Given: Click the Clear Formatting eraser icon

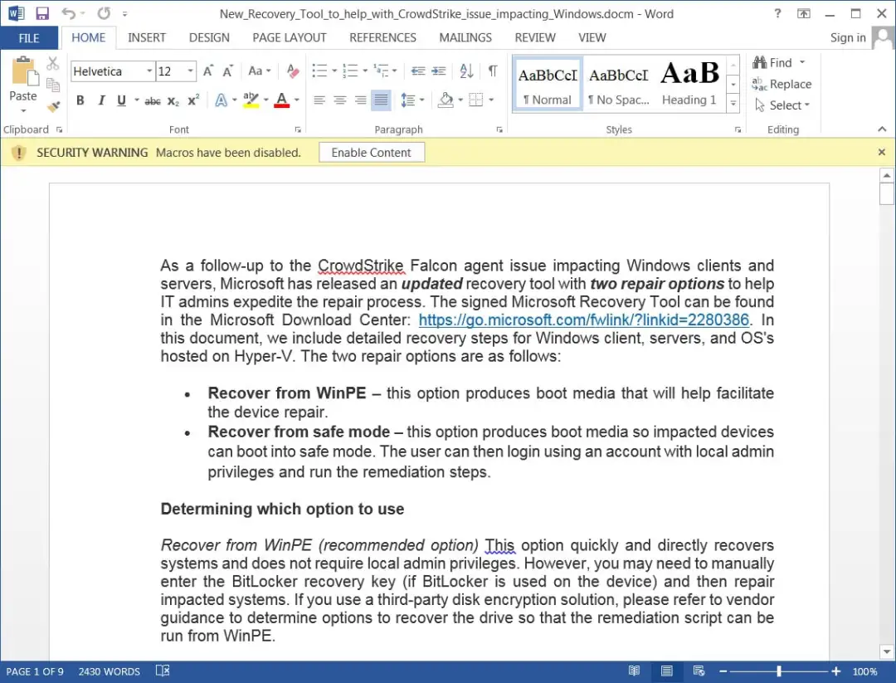Looking at the screenshot, I should coord(293,71).
